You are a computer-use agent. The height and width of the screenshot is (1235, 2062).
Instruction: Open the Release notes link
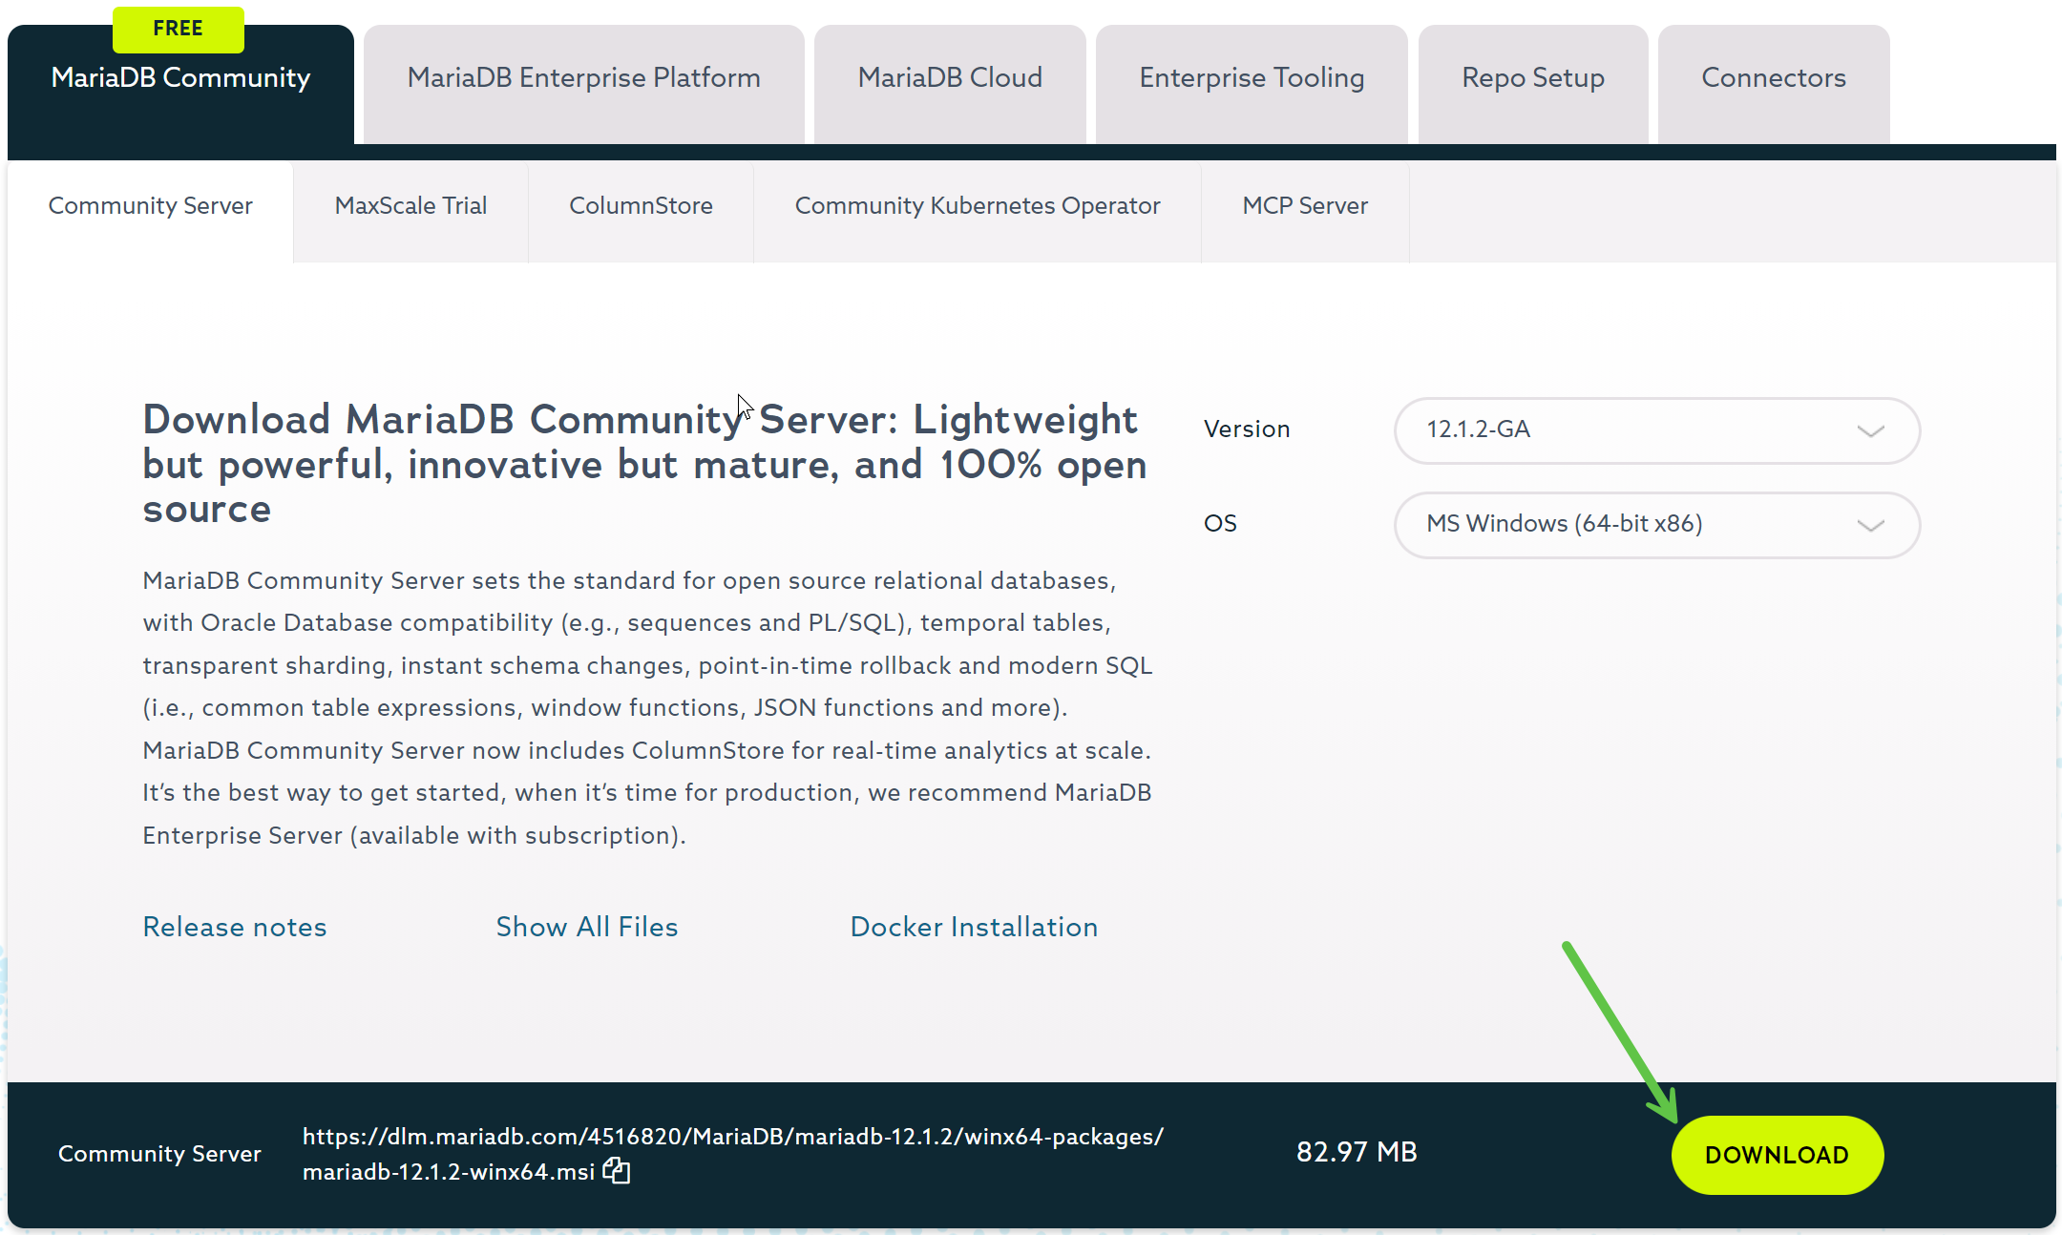235,927
